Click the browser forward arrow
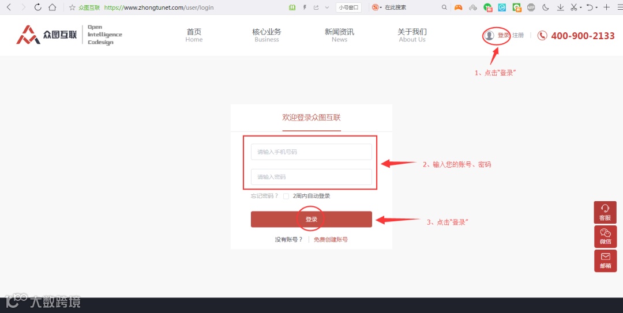 pos(23,7)
